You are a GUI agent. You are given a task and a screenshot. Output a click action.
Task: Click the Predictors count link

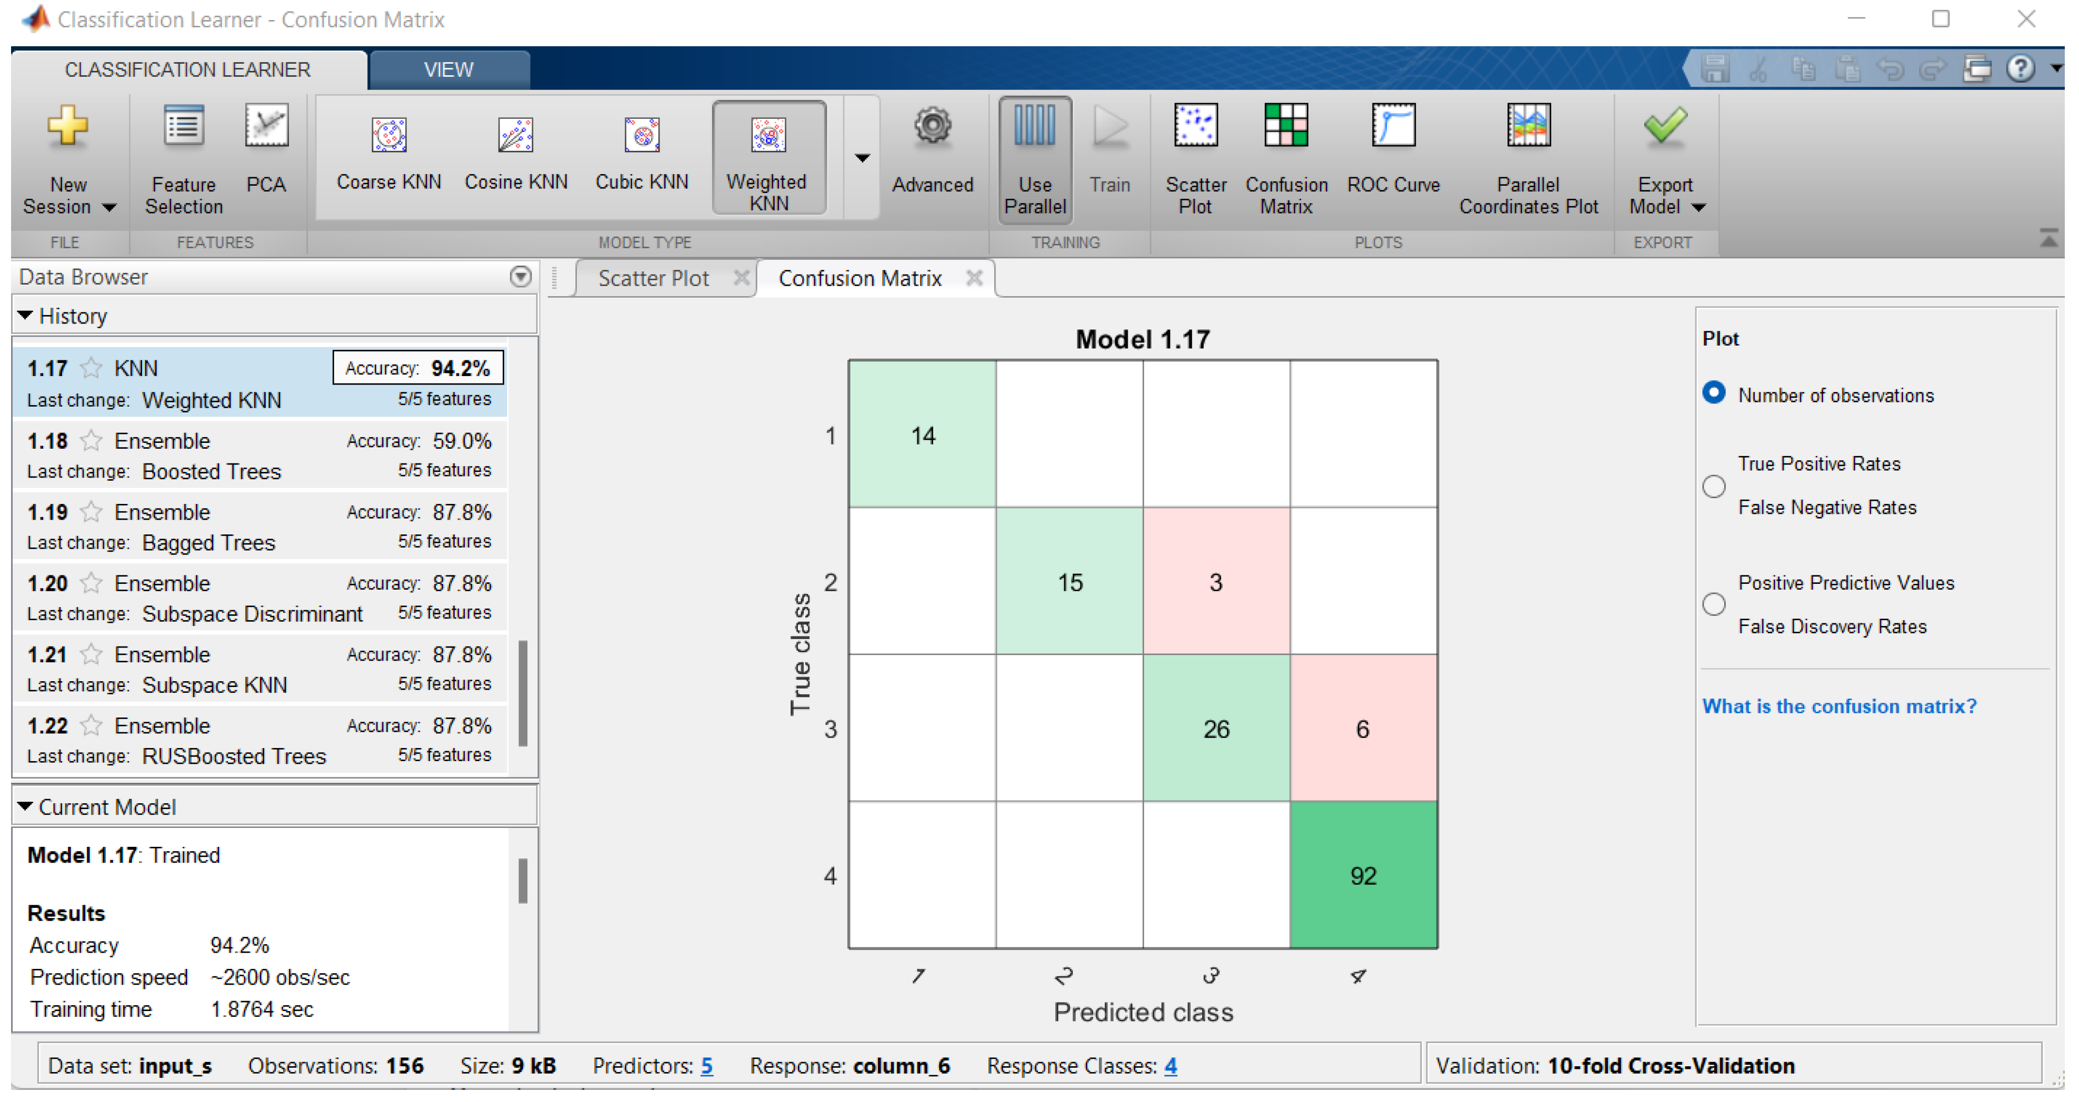point(706,1066)
